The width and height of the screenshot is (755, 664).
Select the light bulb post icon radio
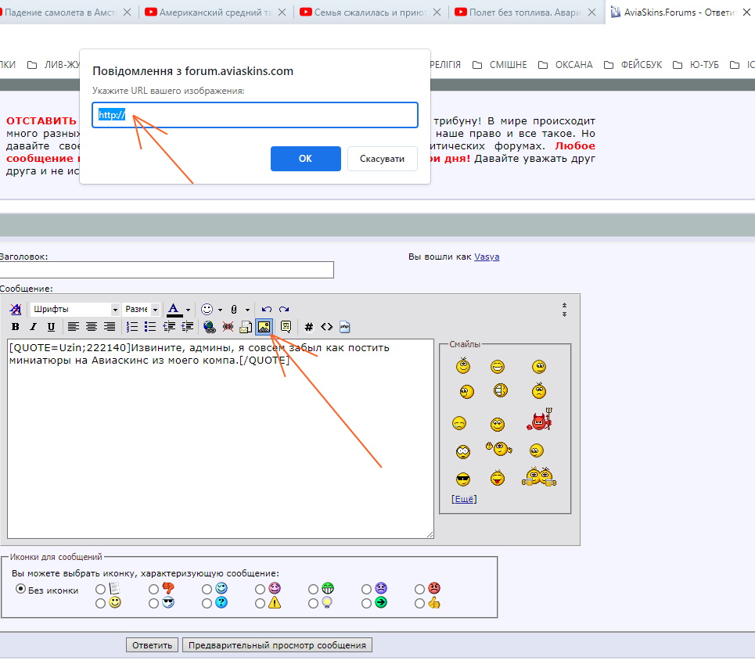click(x=313, y=603)
